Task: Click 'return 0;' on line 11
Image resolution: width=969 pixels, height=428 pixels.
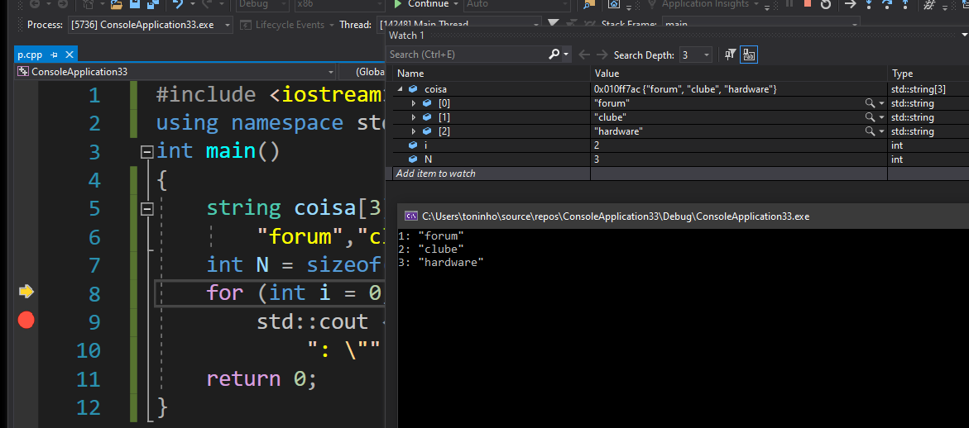Action: tap(261, 378)
